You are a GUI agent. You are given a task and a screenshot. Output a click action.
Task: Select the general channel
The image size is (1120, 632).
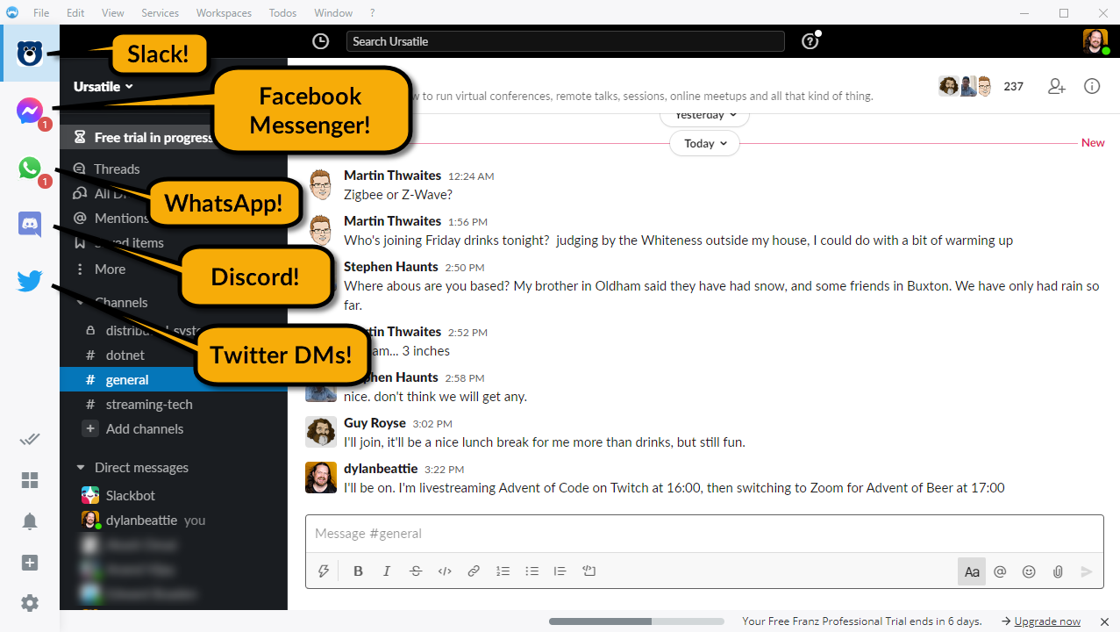[174, 380]
